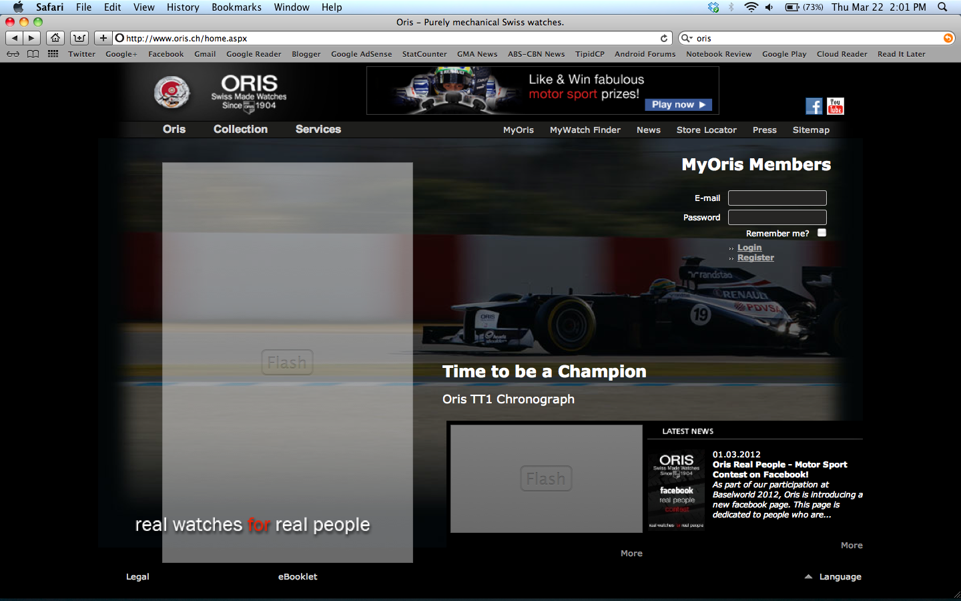Open the Store Locator link
The image size is (961, 601).
point(707,130)
